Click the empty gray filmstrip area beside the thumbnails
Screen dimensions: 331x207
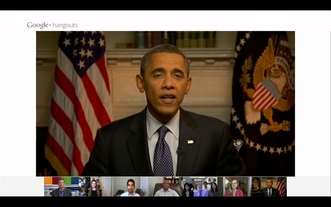(x=22, y=187)
